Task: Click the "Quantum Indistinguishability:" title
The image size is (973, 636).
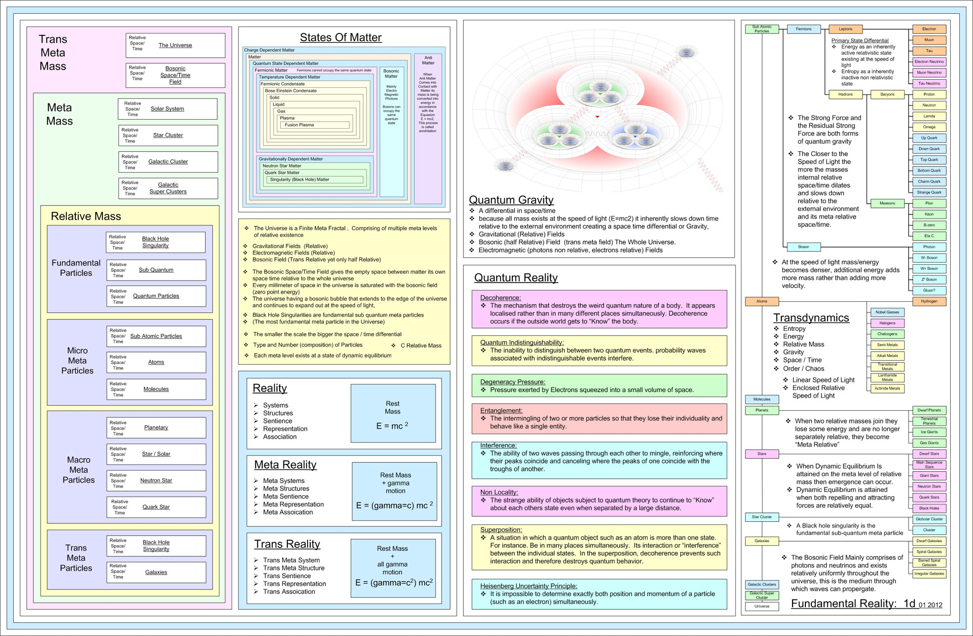Action: point(522,342)
